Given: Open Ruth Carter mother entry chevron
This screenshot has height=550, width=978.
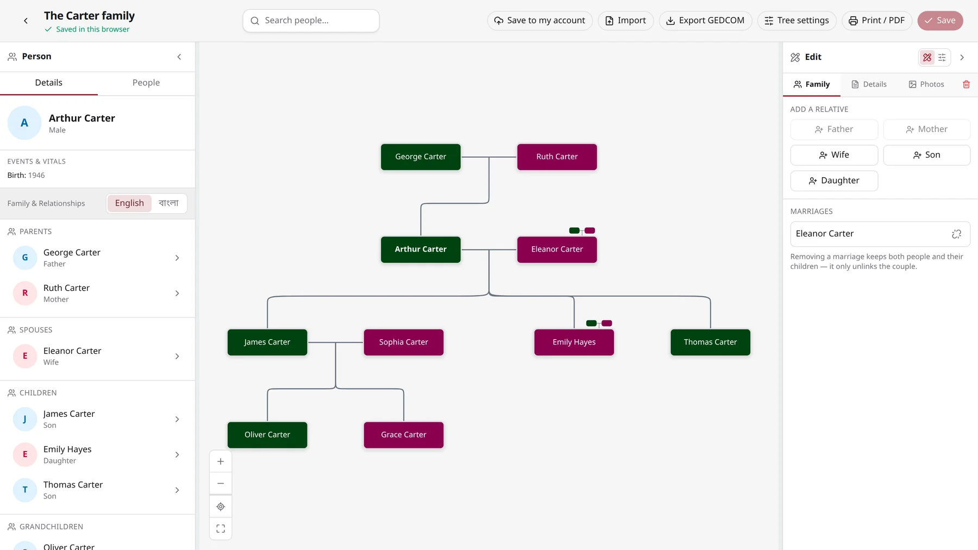Looking at the screenshot, I should (177, 293).
